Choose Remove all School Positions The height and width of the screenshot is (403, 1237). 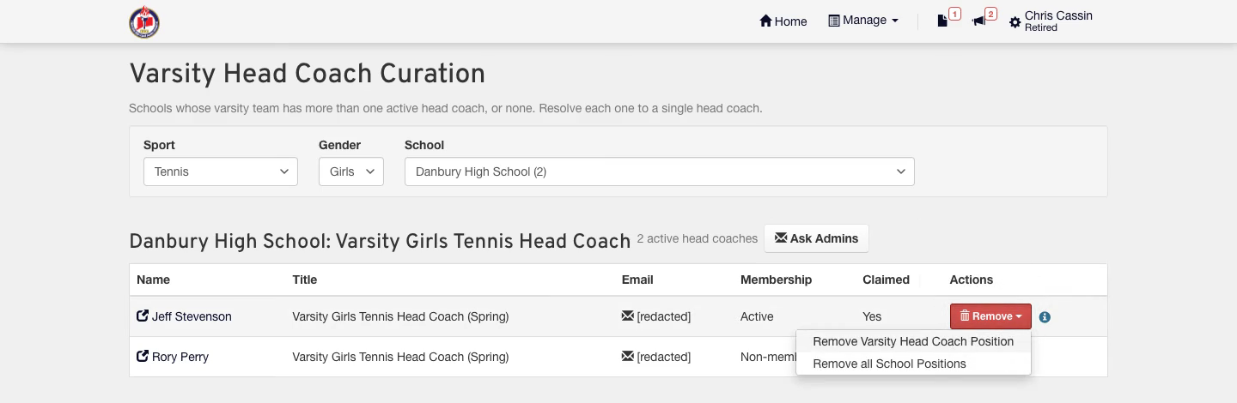click(x=913, y=364)
